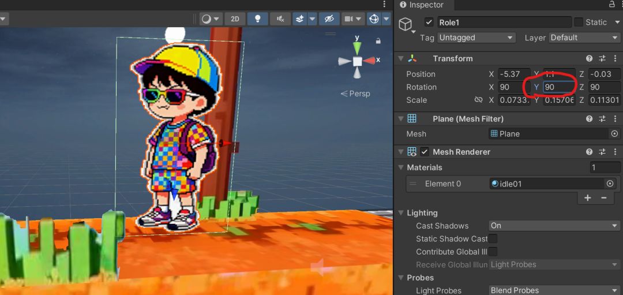Click the scale constrain proportions link icon

pos(478,100)
